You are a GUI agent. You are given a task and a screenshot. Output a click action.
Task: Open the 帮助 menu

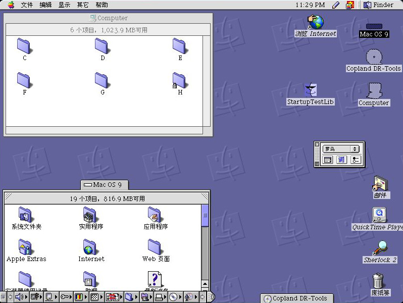pos(102,5)
